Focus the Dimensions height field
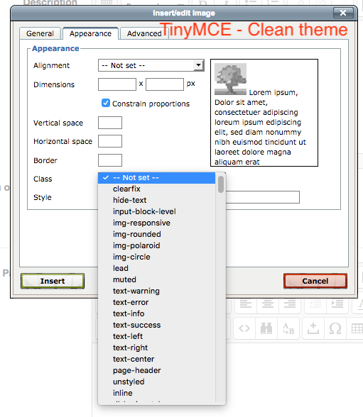 pyautogui.click(x=165, y=84)
